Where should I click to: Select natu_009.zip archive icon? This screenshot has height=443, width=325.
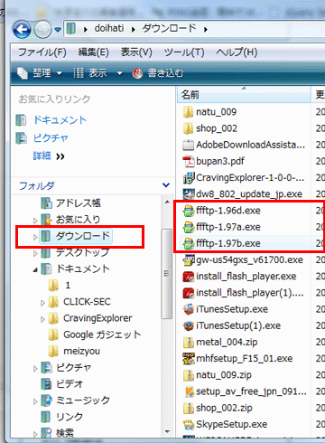pos(189,375)
